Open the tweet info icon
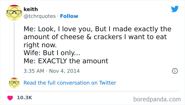Image resolution: width=185 pixels, height=105 pixels. click(175, 71)
